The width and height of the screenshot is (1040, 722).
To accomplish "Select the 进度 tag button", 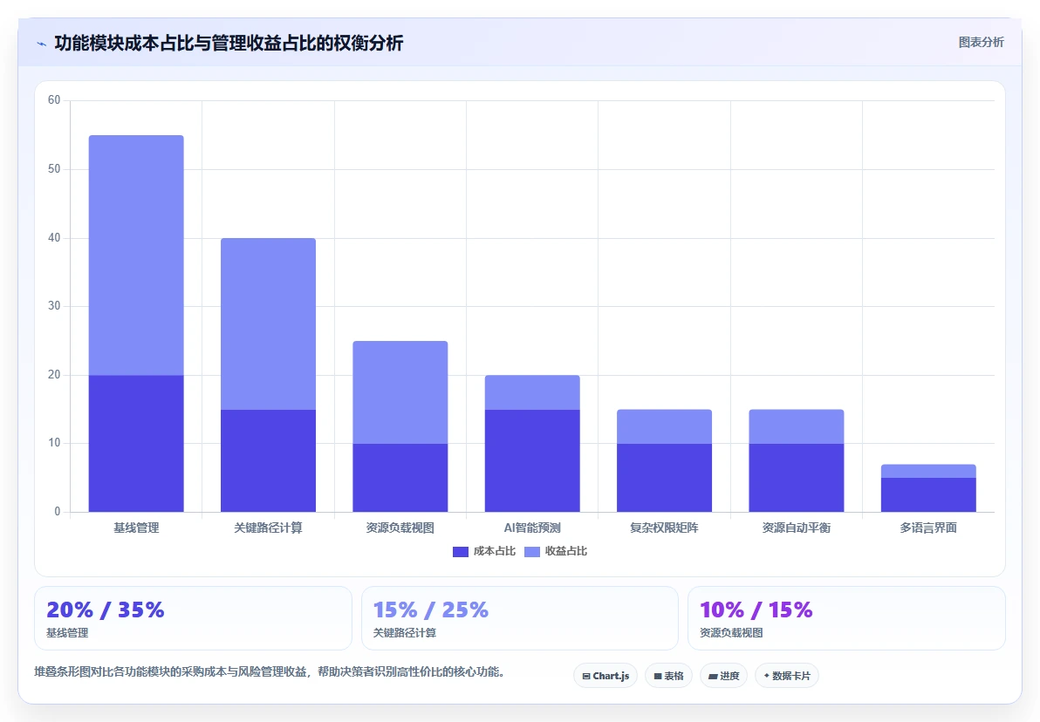I will 723,676.
